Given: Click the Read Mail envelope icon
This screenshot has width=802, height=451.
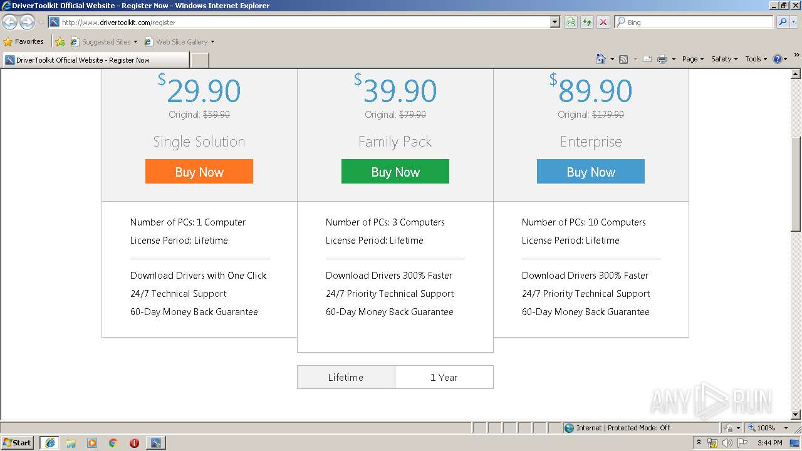Looking at the screenshot, I should pyautogui.click(x=647, y=59).
